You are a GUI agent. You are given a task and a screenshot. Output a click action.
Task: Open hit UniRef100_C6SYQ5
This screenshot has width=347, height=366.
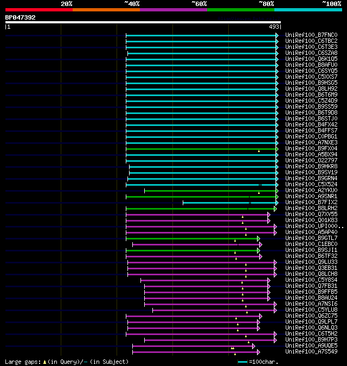[311, 71]
